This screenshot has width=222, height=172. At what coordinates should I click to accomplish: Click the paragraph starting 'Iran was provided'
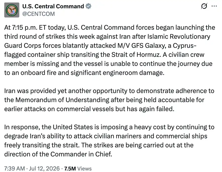[x=109, y=100]
